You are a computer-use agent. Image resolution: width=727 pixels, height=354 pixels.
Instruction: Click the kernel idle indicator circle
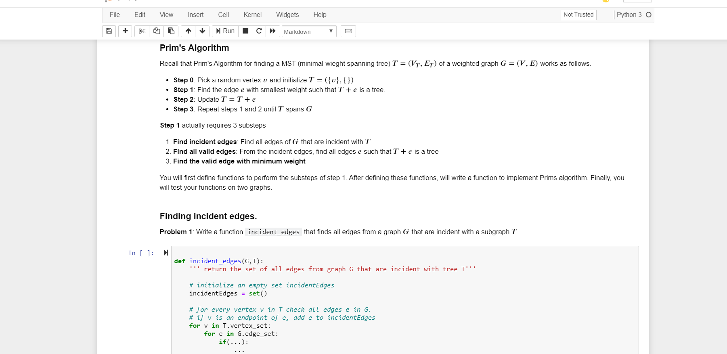coord(649,15)
